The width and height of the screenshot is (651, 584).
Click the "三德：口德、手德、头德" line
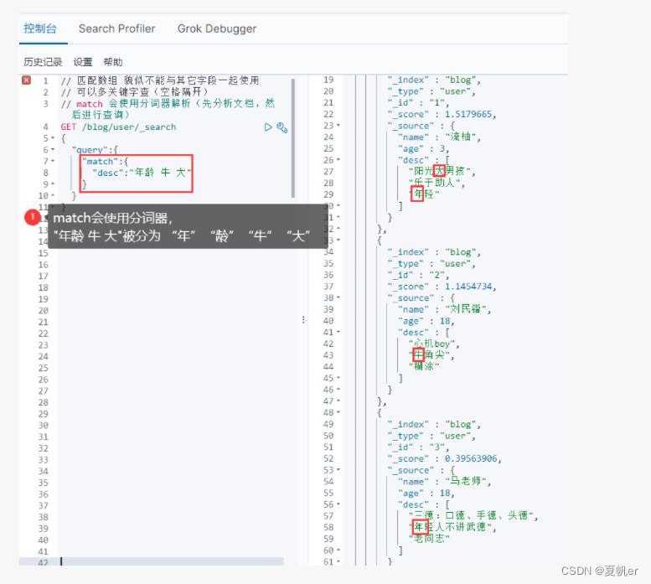(x=473, y=515)
